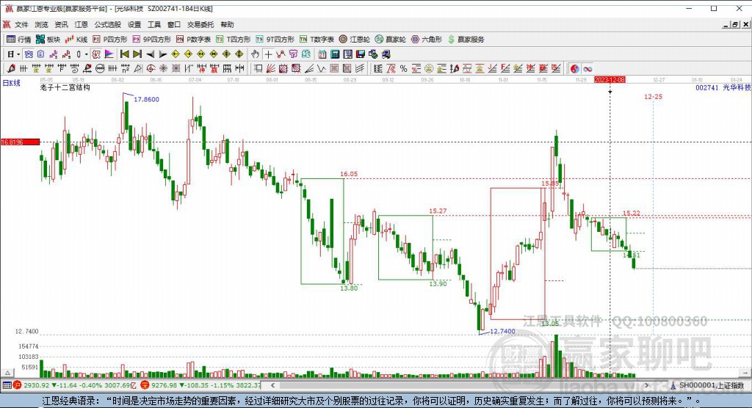Click the save floppy disk icon
This screenshot has width=752, height=408.
click(x=360, y=54)
